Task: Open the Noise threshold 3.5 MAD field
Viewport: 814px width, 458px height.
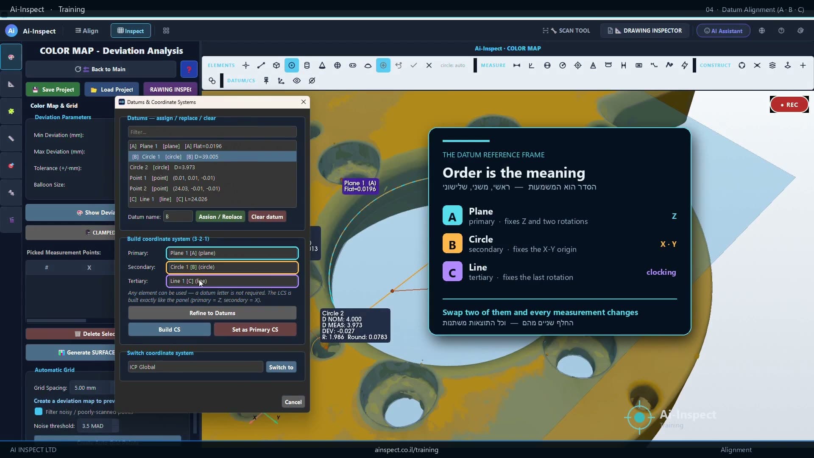Action: 98,426
